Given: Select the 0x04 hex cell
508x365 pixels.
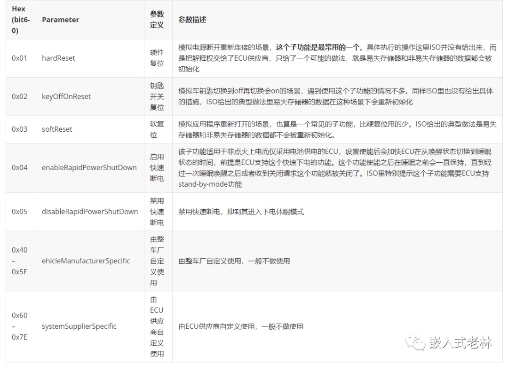Looking at the screenshot, I should (x=21, y=168).
